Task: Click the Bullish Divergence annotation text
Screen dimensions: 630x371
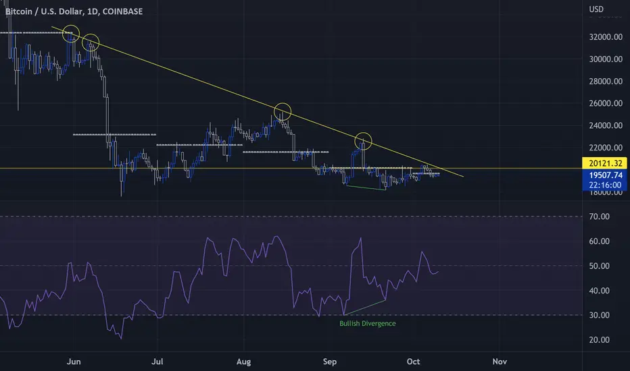Action: click(x=368, y=323)
